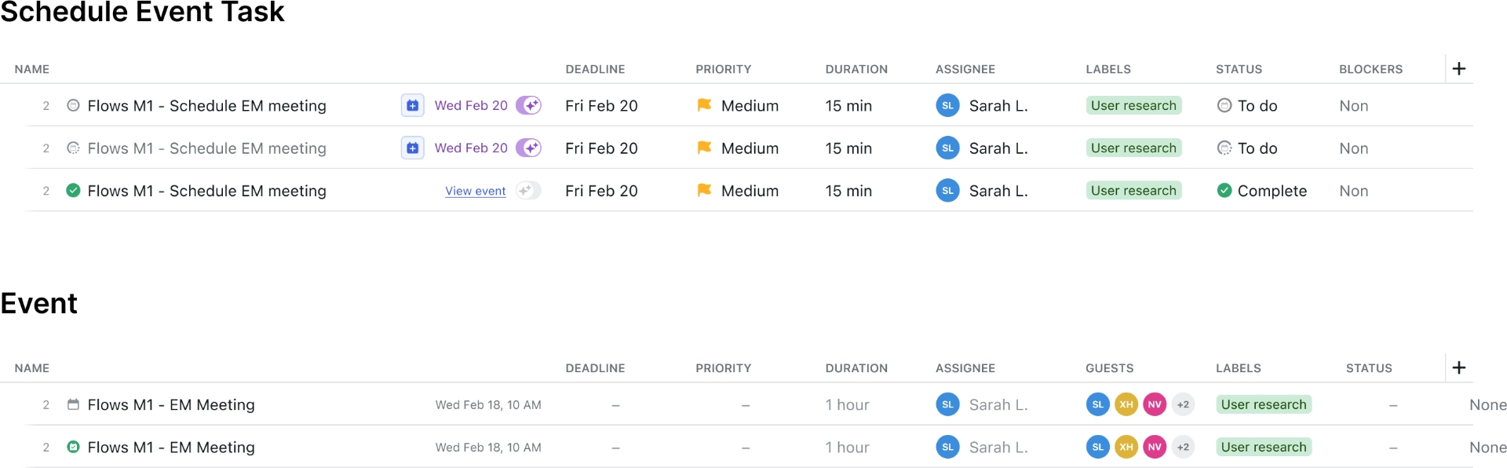
Task: Click calendar event icon of first EM Meeting
Action: (73, 404)
